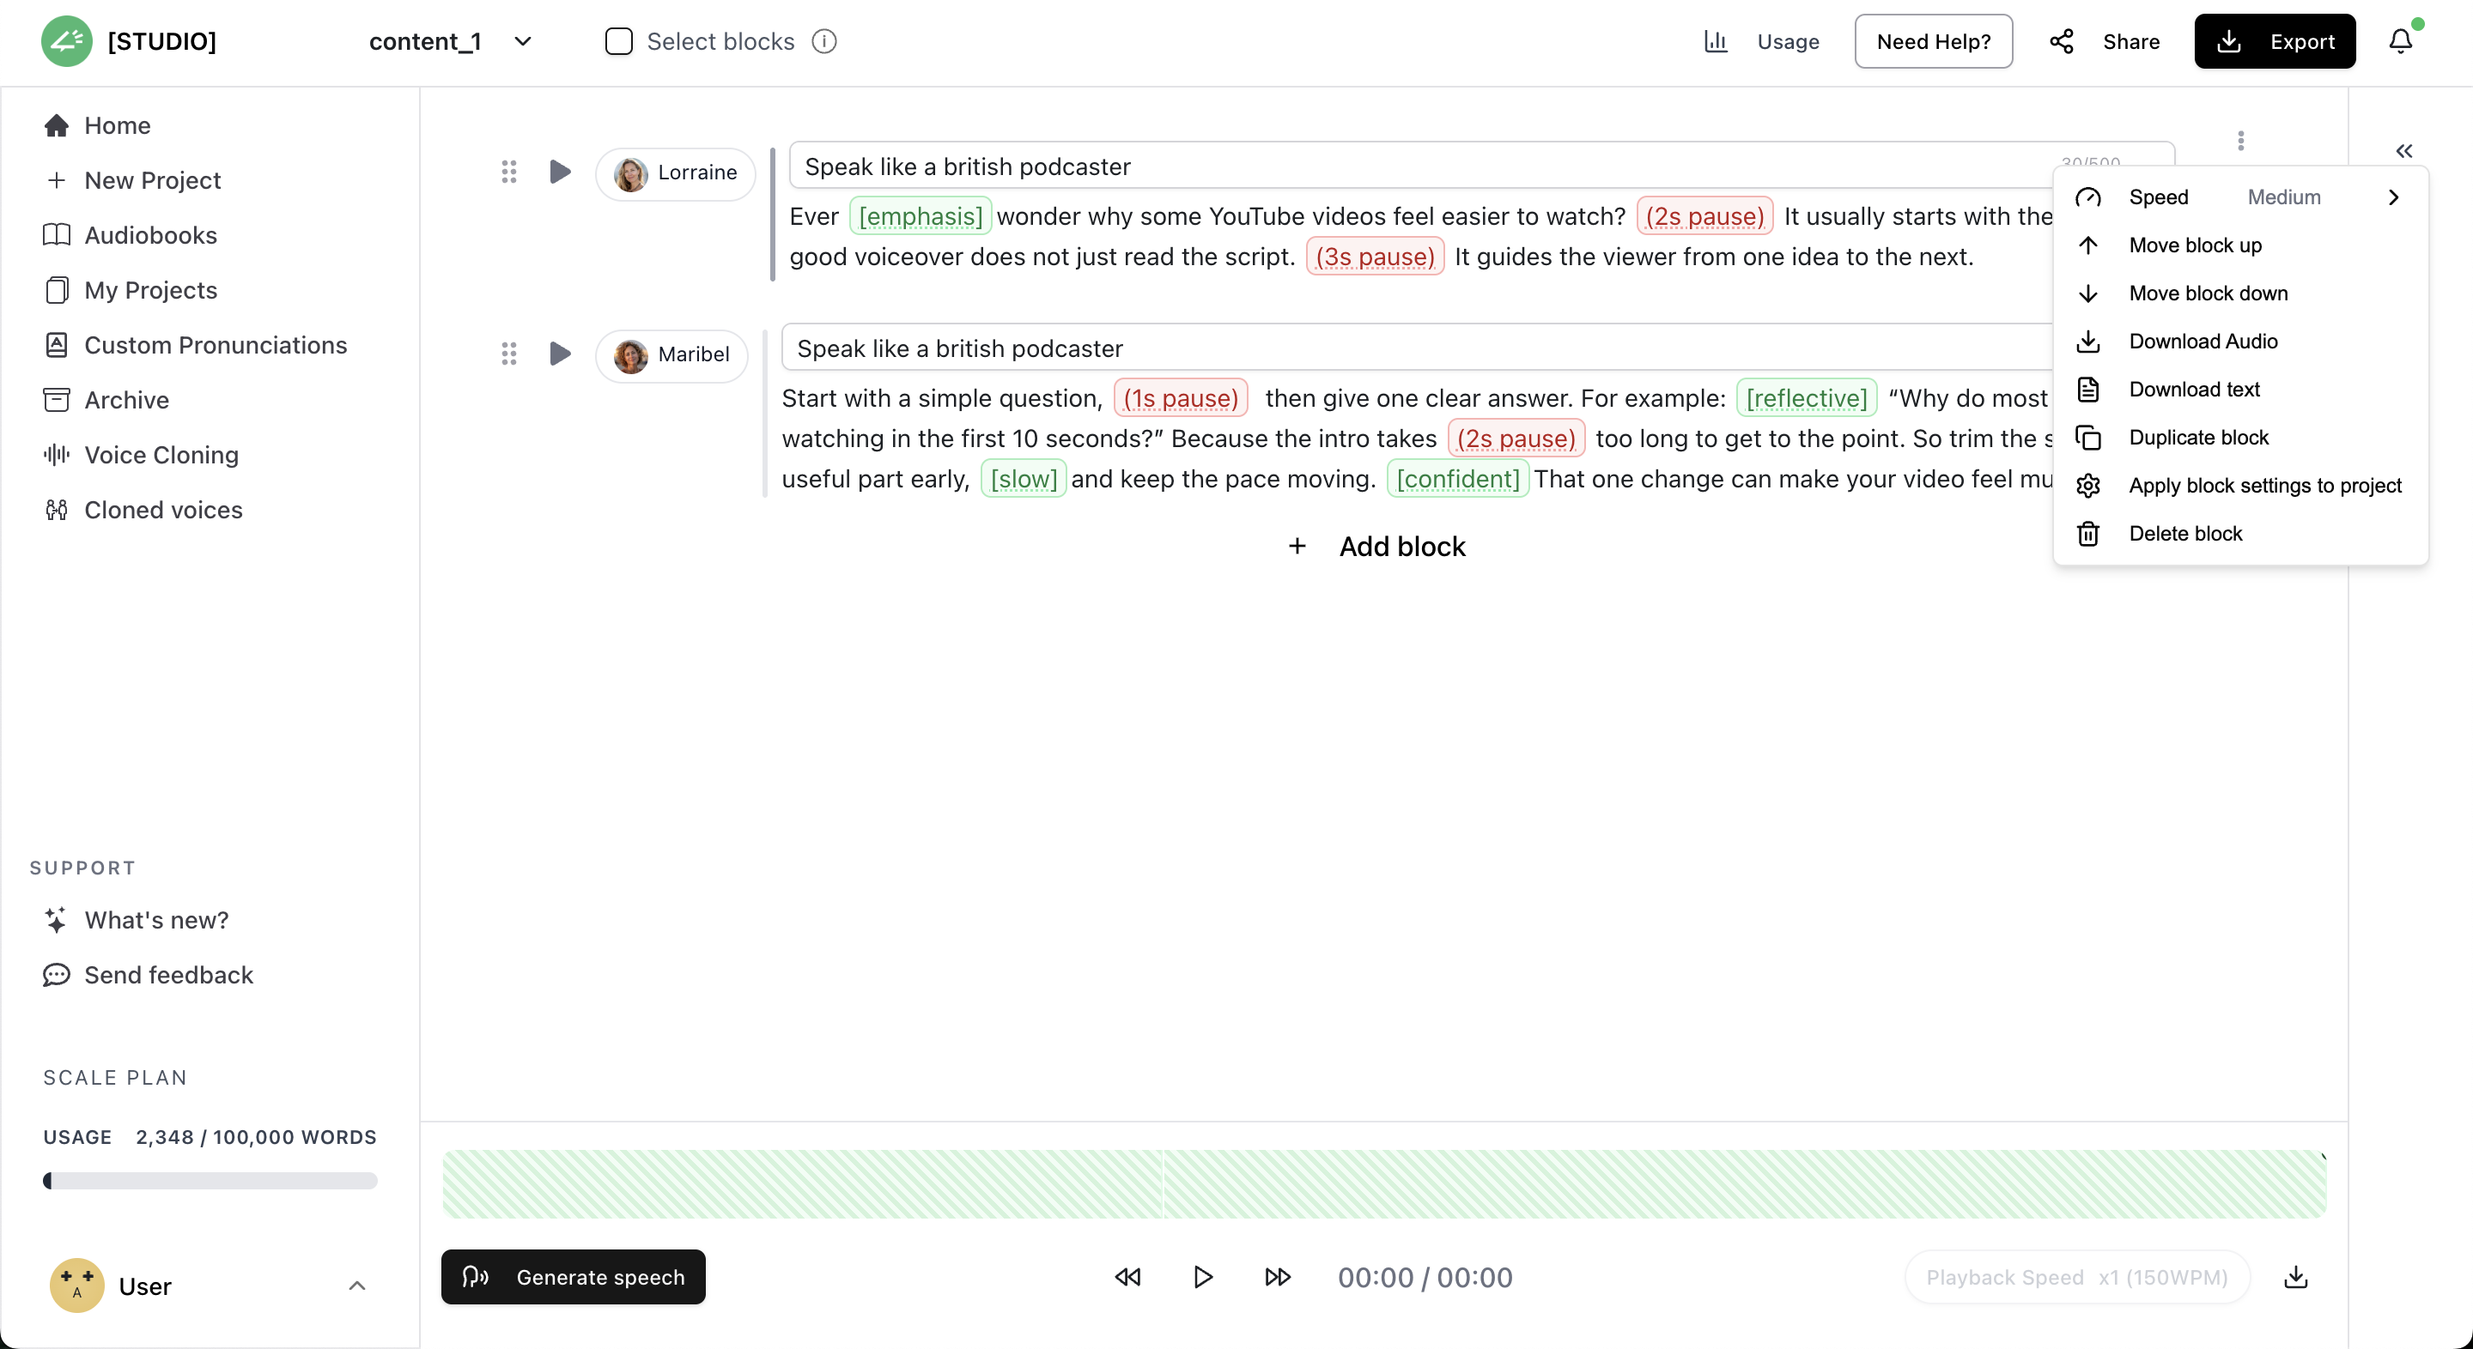Viewport: 2473px width, 1349px height.
Task: Expand the User account menu chevron
Action: 357,1285
